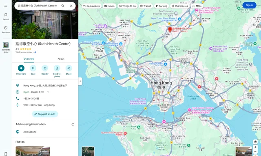Show your location button on map
This screenshot has width=261, height=156.
click(x=255, y=142)
